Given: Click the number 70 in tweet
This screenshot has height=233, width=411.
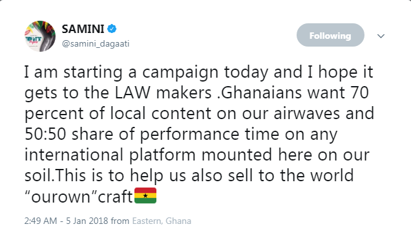Looking at the screenshot, I should 359,93.
